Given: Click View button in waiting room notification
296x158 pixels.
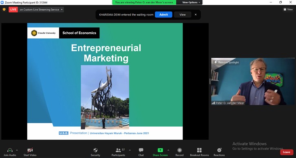Looking at the screenshot, I should (x=183, y=15).
